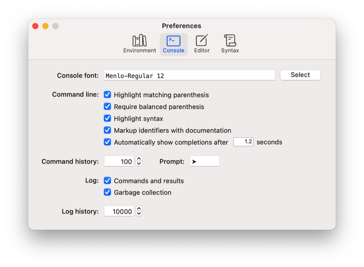This screenshot has height=267, width=364.
Task: Focus the completions delay seconds field
Action: pos(243,142)
